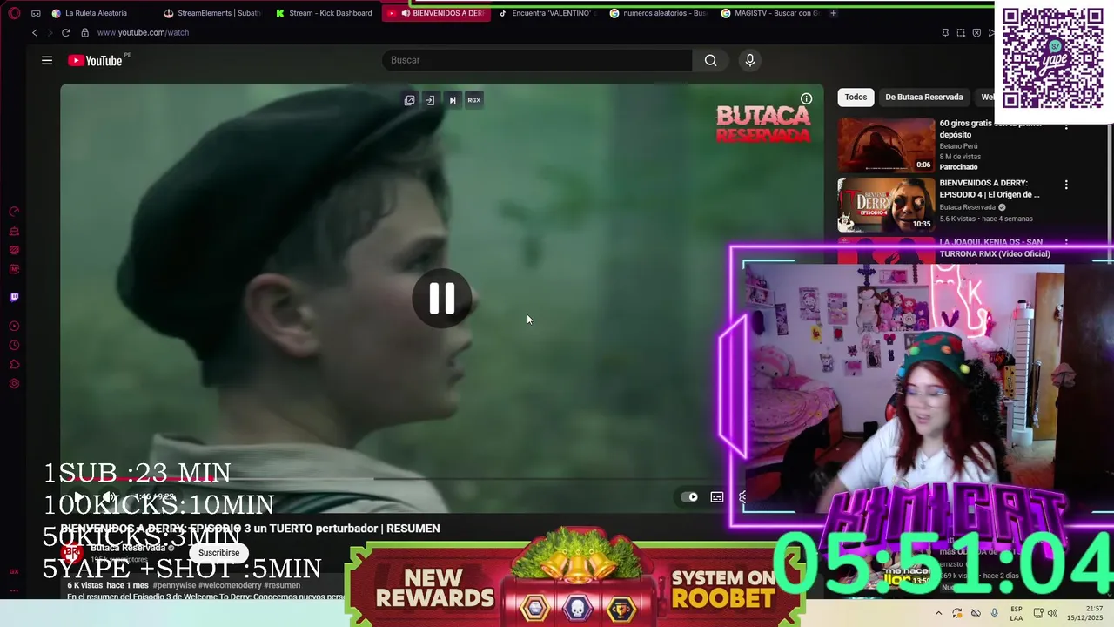Open video info card icon

tap(806, 98)
